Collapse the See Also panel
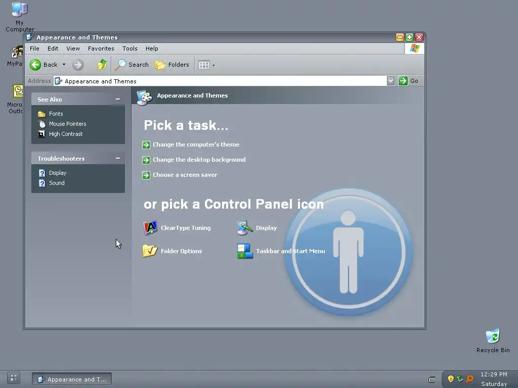Image resolution: width=518 pixels, height=388 pixels. coord(118,100)
